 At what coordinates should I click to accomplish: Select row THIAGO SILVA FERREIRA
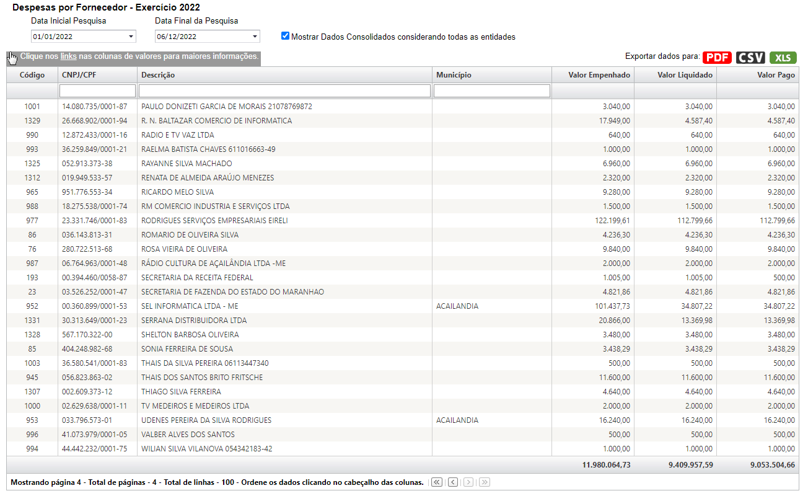click(x=403, y=392)
